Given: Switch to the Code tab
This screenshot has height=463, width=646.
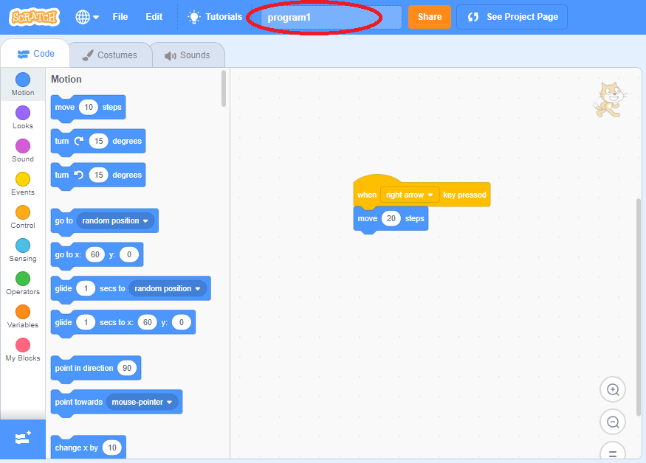Looking at the screenshot, I should click(36, 54).
